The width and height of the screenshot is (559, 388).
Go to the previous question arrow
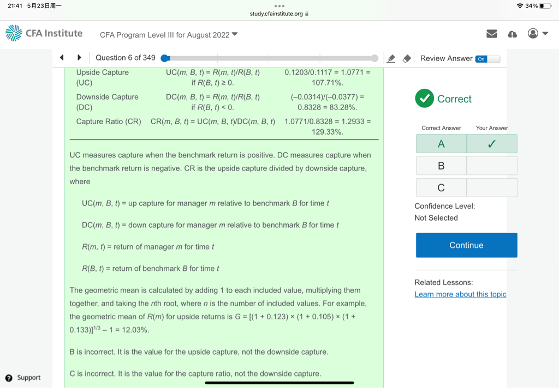tap(62, 57)
